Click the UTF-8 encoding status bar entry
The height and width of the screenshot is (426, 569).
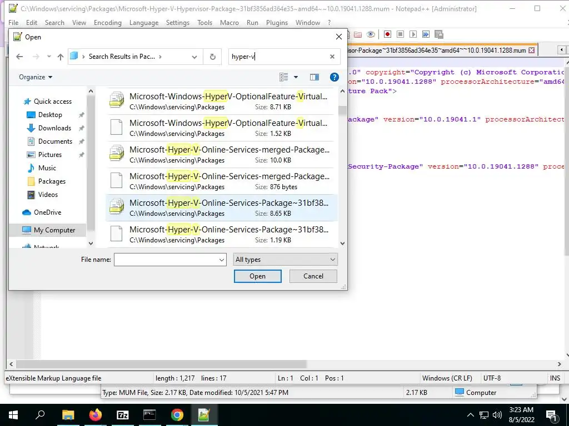point(492,378)
